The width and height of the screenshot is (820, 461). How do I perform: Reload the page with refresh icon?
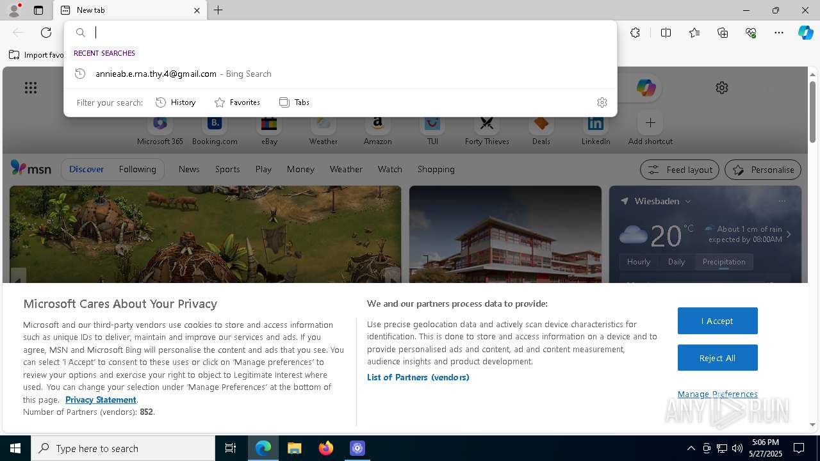(46, 33)
